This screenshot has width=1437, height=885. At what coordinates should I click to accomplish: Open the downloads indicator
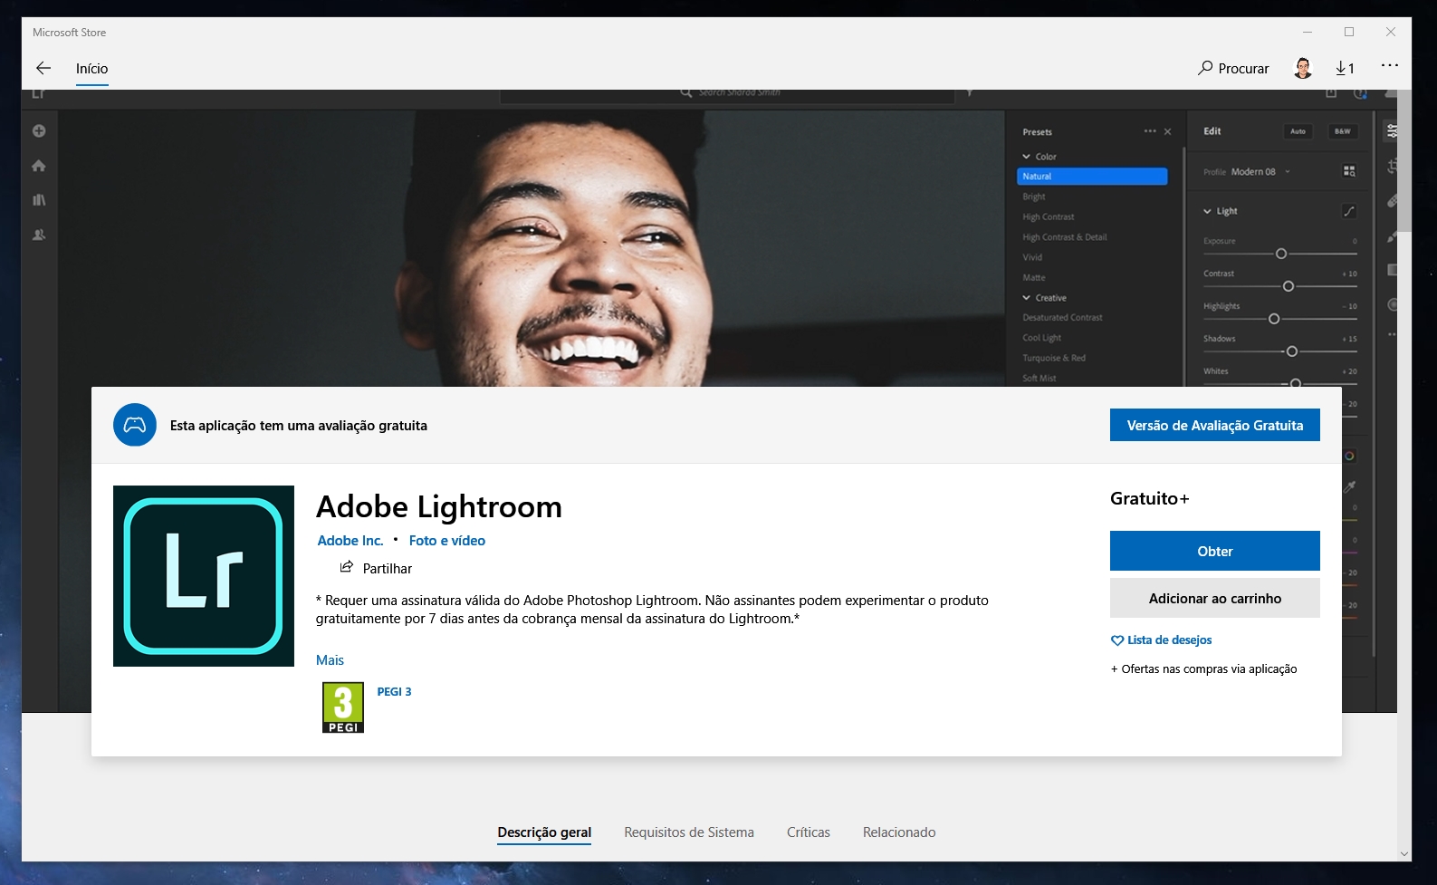1345,68
